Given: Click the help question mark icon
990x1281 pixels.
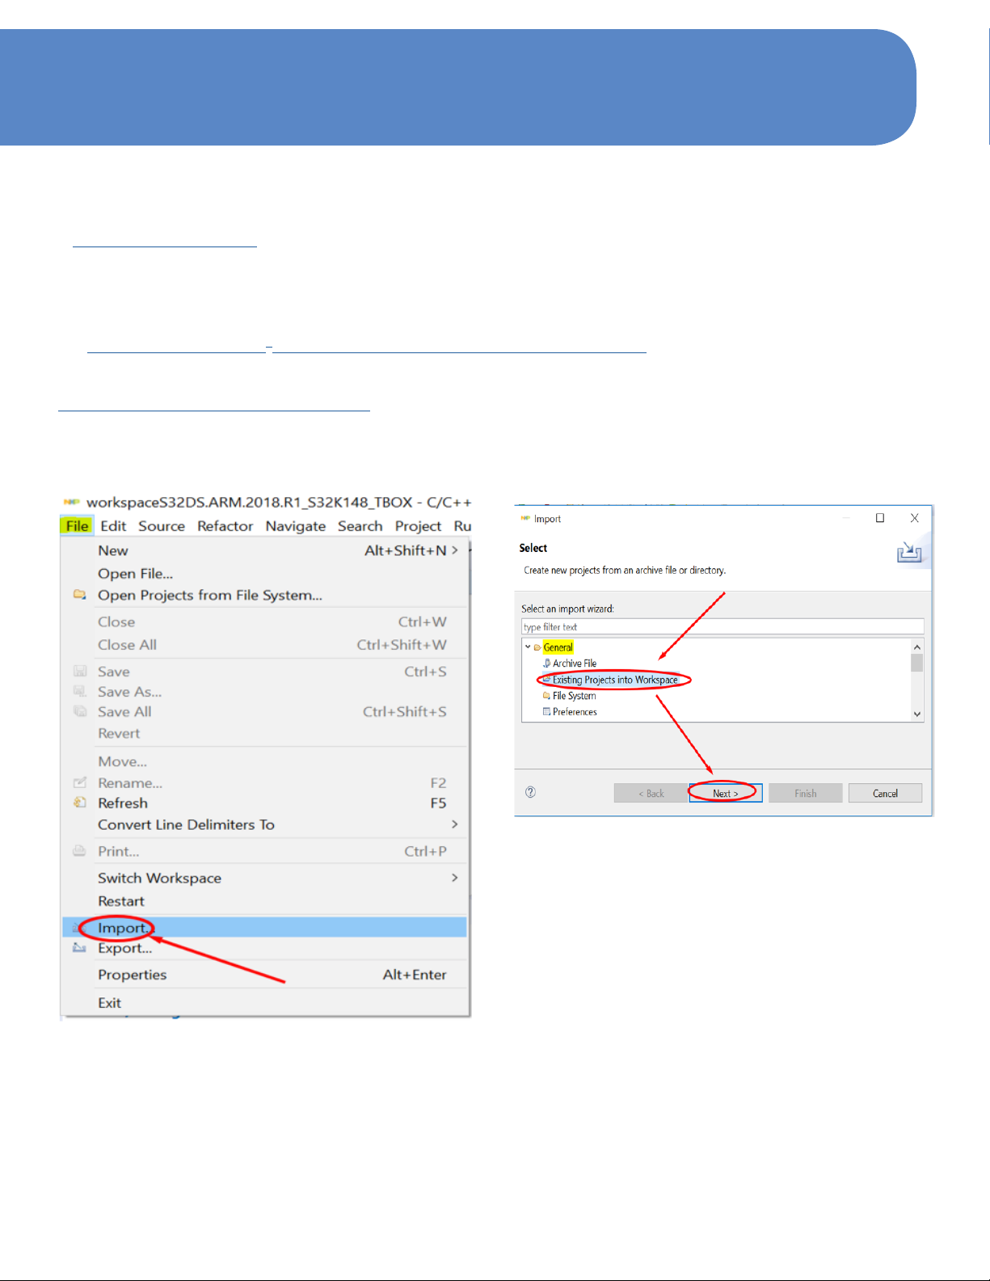Looking at the screenshot, I should pyautogui.click(x=530, y=792).
